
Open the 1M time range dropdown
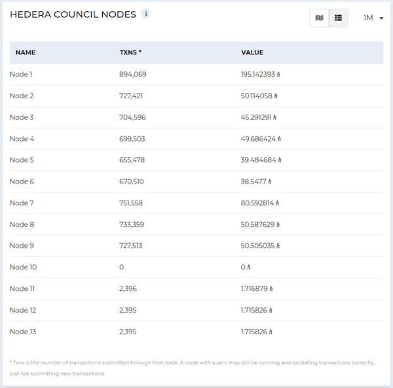373,18
